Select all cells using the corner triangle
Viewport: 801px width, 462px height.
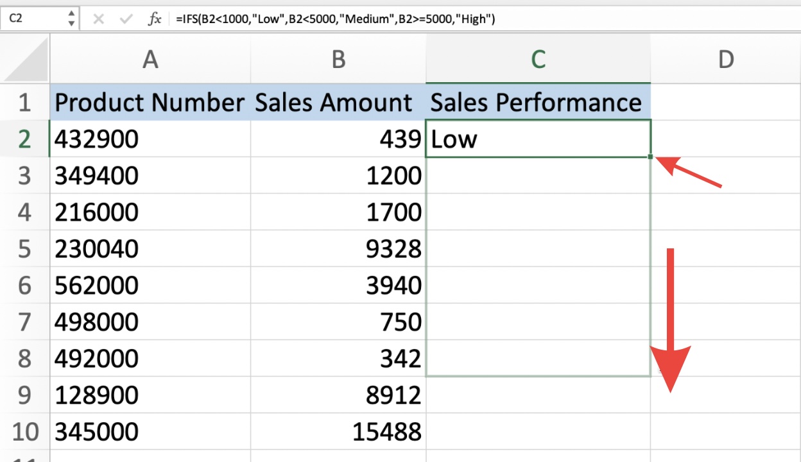[25, 59]
